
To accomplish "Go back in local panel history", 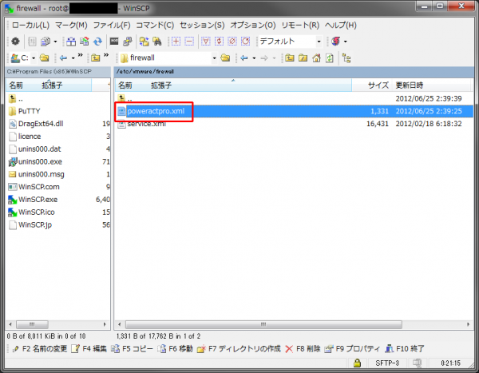I will (x=63, y=58).
